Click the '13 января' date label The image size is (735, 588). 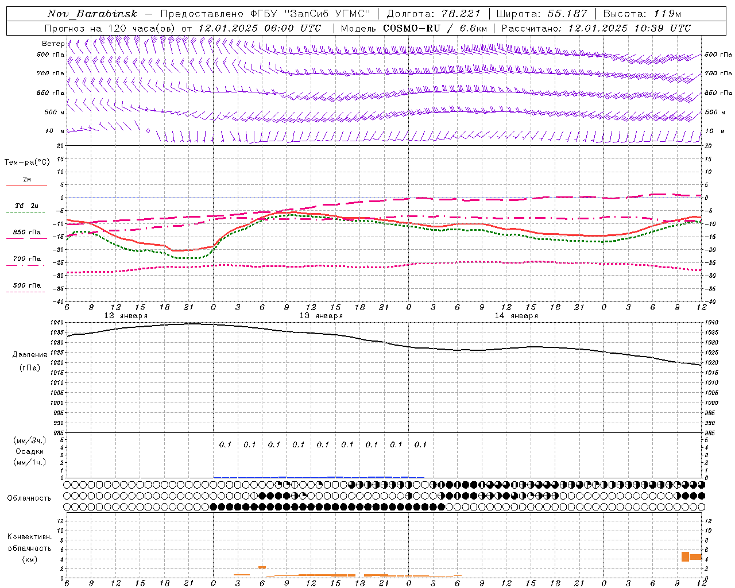(x=321, y=316)
